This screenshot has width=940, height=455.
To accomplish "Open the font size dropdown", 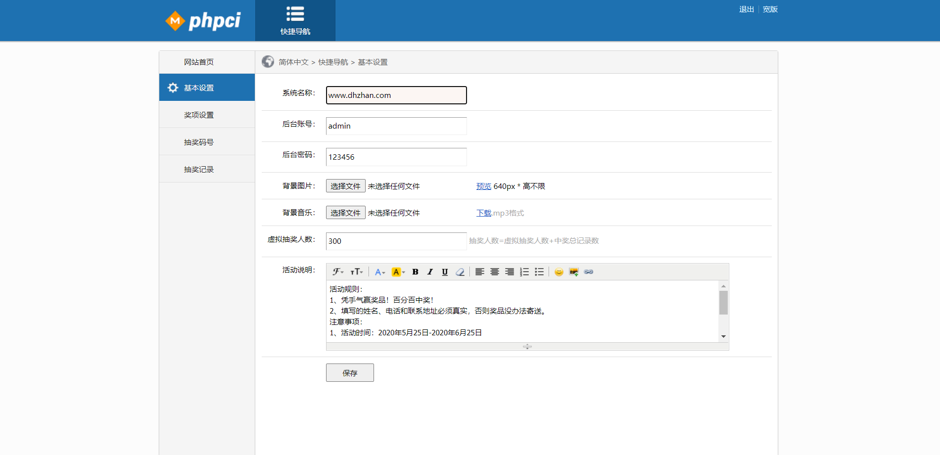I will (x=357, y=272).
